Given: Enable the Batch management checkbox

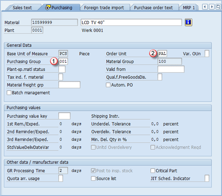Looking at the screenshot, I should coord(9,93).
